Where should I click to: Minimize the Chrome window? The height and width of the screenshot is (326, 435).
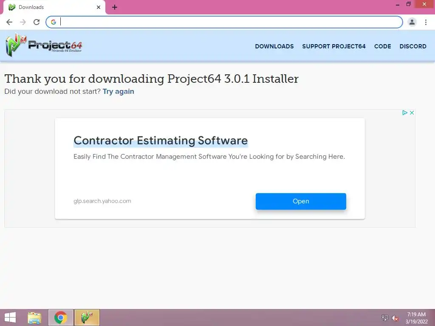point(398,4)
